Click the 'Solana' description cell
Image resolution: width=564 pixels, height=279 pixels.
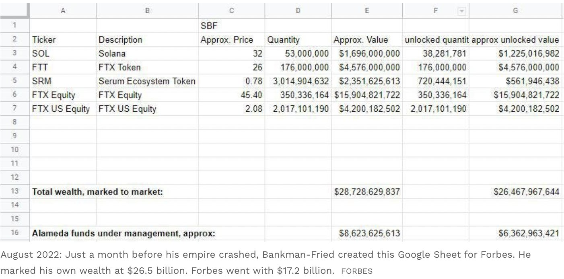click(147, 53)
